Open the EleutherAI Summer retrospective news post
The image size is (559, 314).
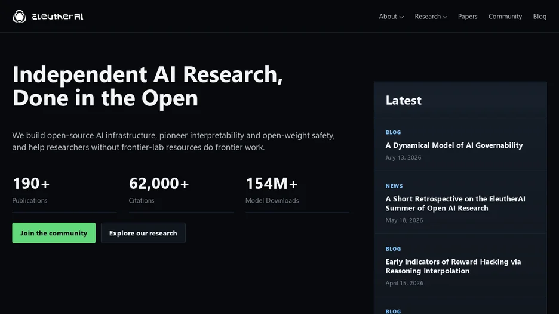455,203
